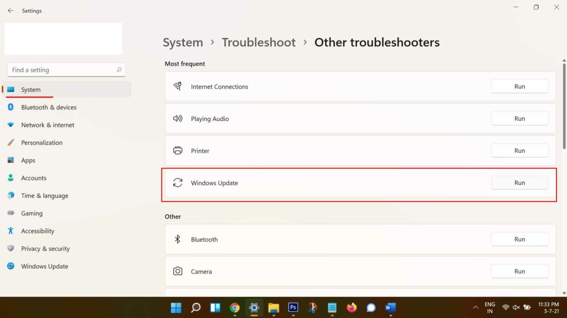Screen dimensions: 567x318
Task: Run the Bluetooth troubleshooter
Action: [x=519, y=239]
